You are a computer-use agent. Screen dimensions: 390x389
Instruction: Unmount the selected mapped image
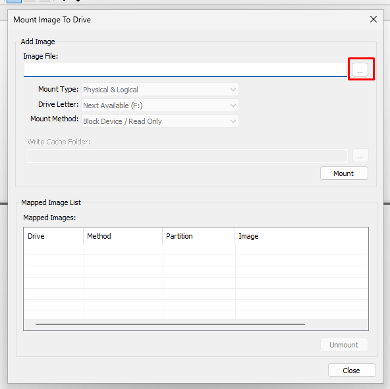[344, 345]
